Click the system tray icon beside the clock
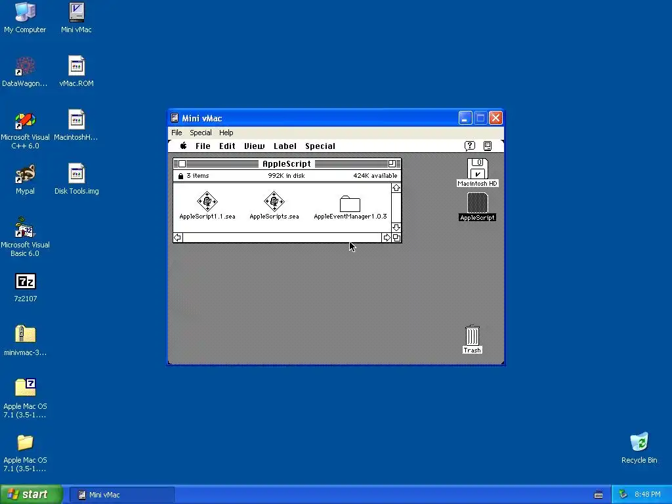The image size is (672, 504). 623,495
